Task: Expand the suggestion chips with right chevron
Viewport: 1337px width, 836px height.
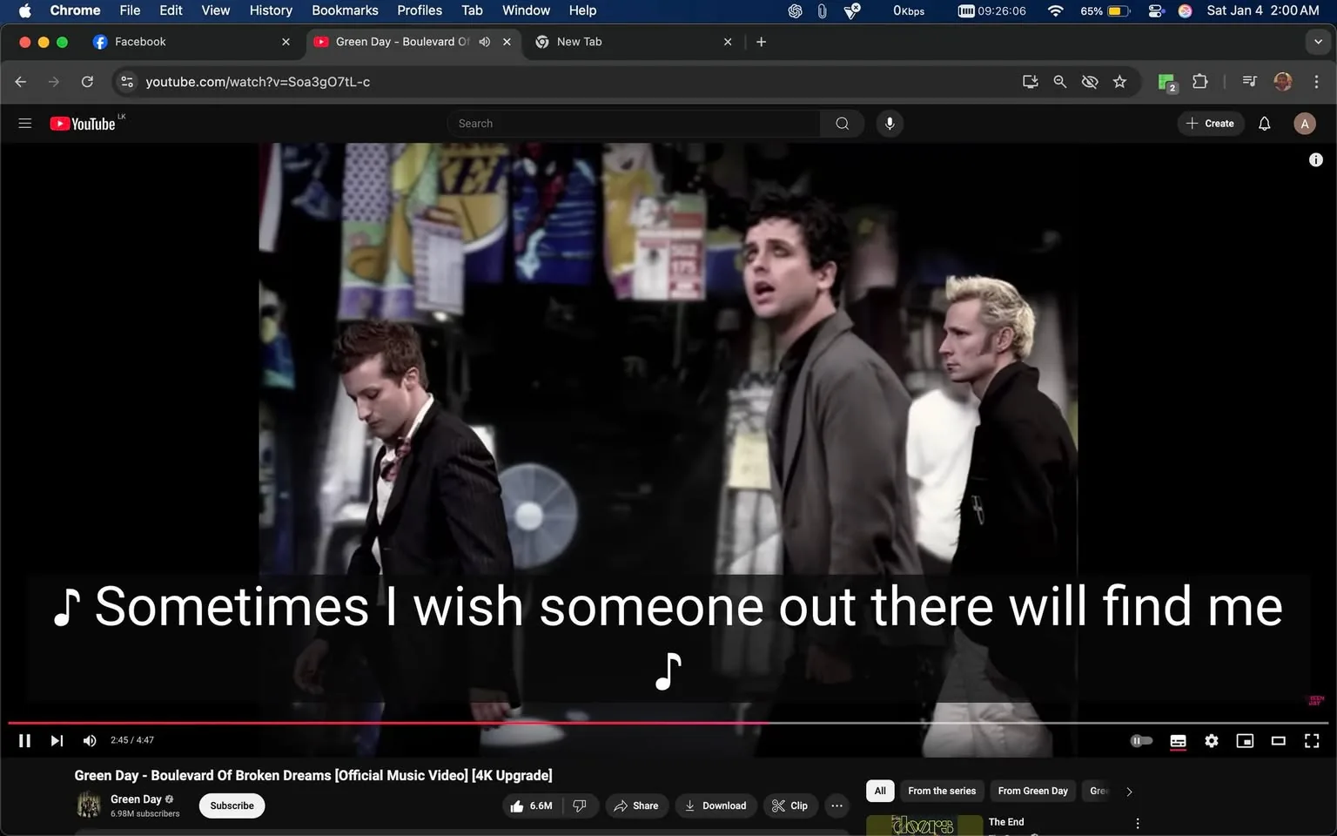Action: click(x=1129, y=791)
